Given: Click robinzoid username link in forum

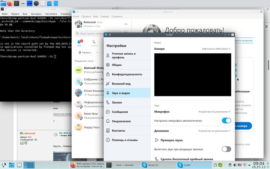Looking at the screenshot, I should 29,134.
